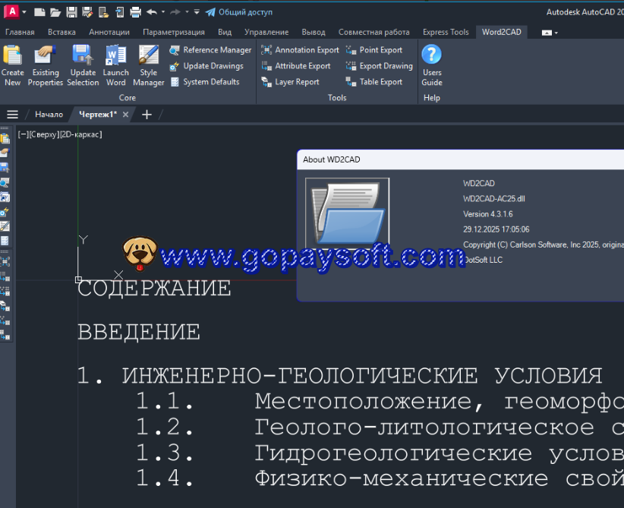Open System Defaults settings

pyautogui.click(x=204, y=82)
